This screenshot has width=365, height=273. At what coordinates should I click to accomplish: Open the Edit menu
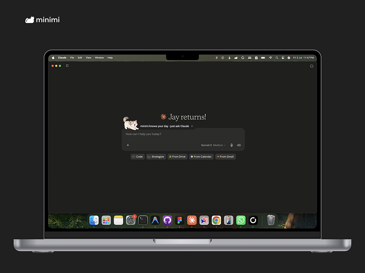point(80,58)
